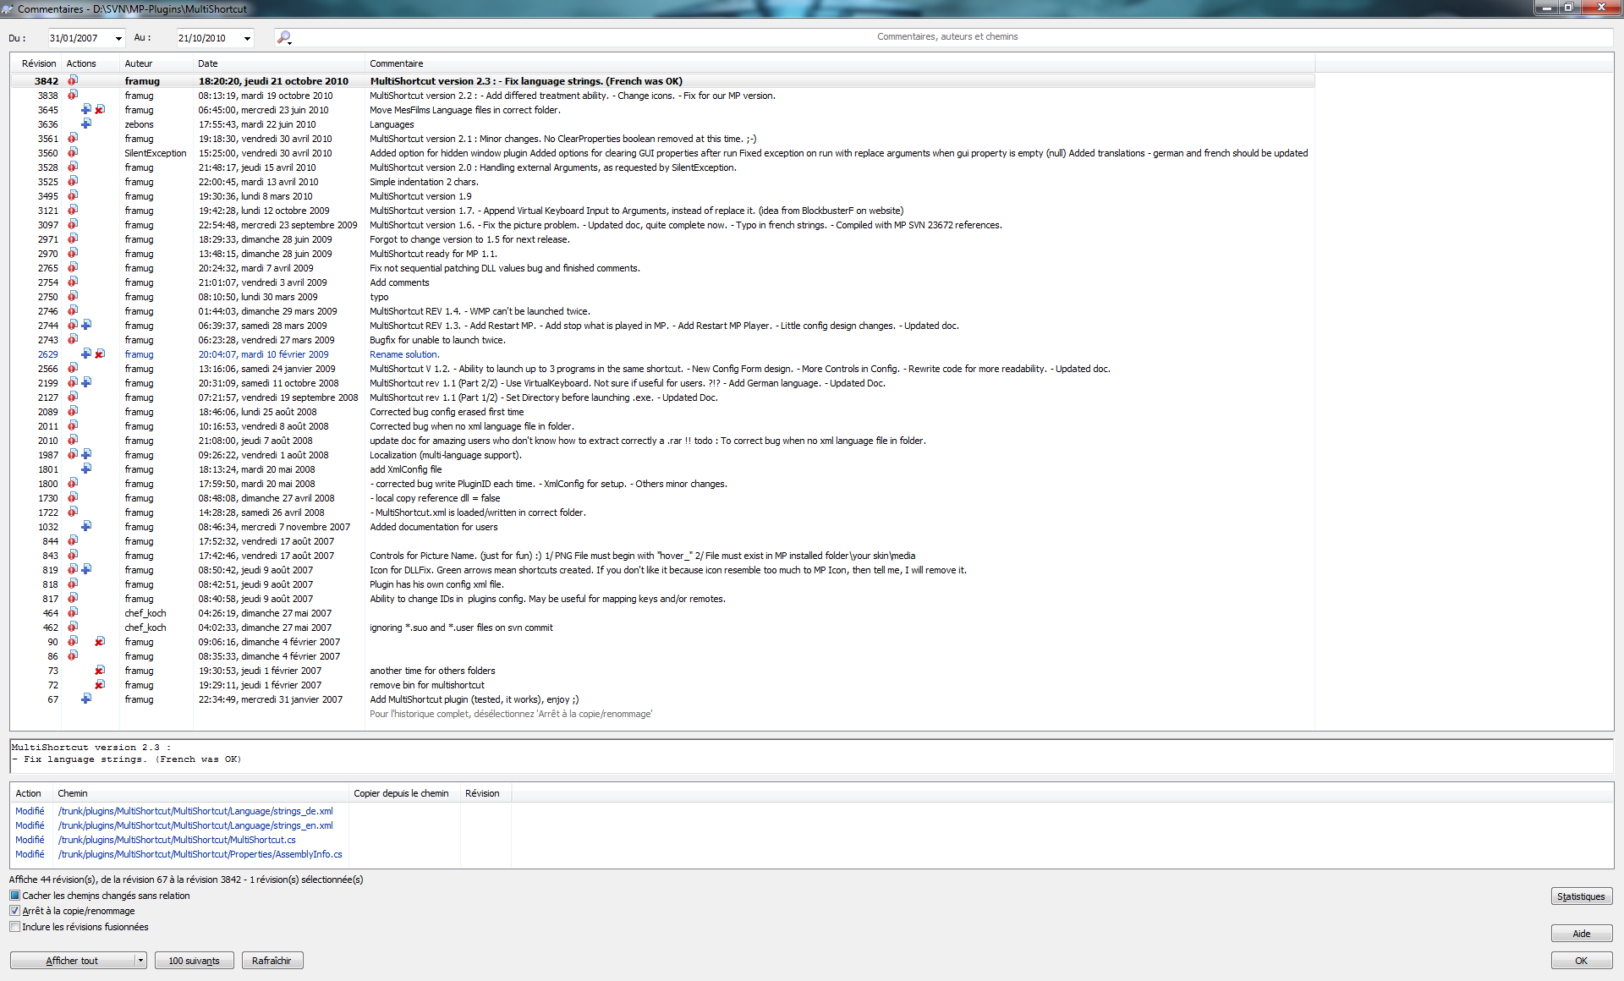Image resolution: width=1624 pixels, height=981 pixels.
Task: Check 'Inclure les révisions fusionnées'
Action: click(14, 927)
